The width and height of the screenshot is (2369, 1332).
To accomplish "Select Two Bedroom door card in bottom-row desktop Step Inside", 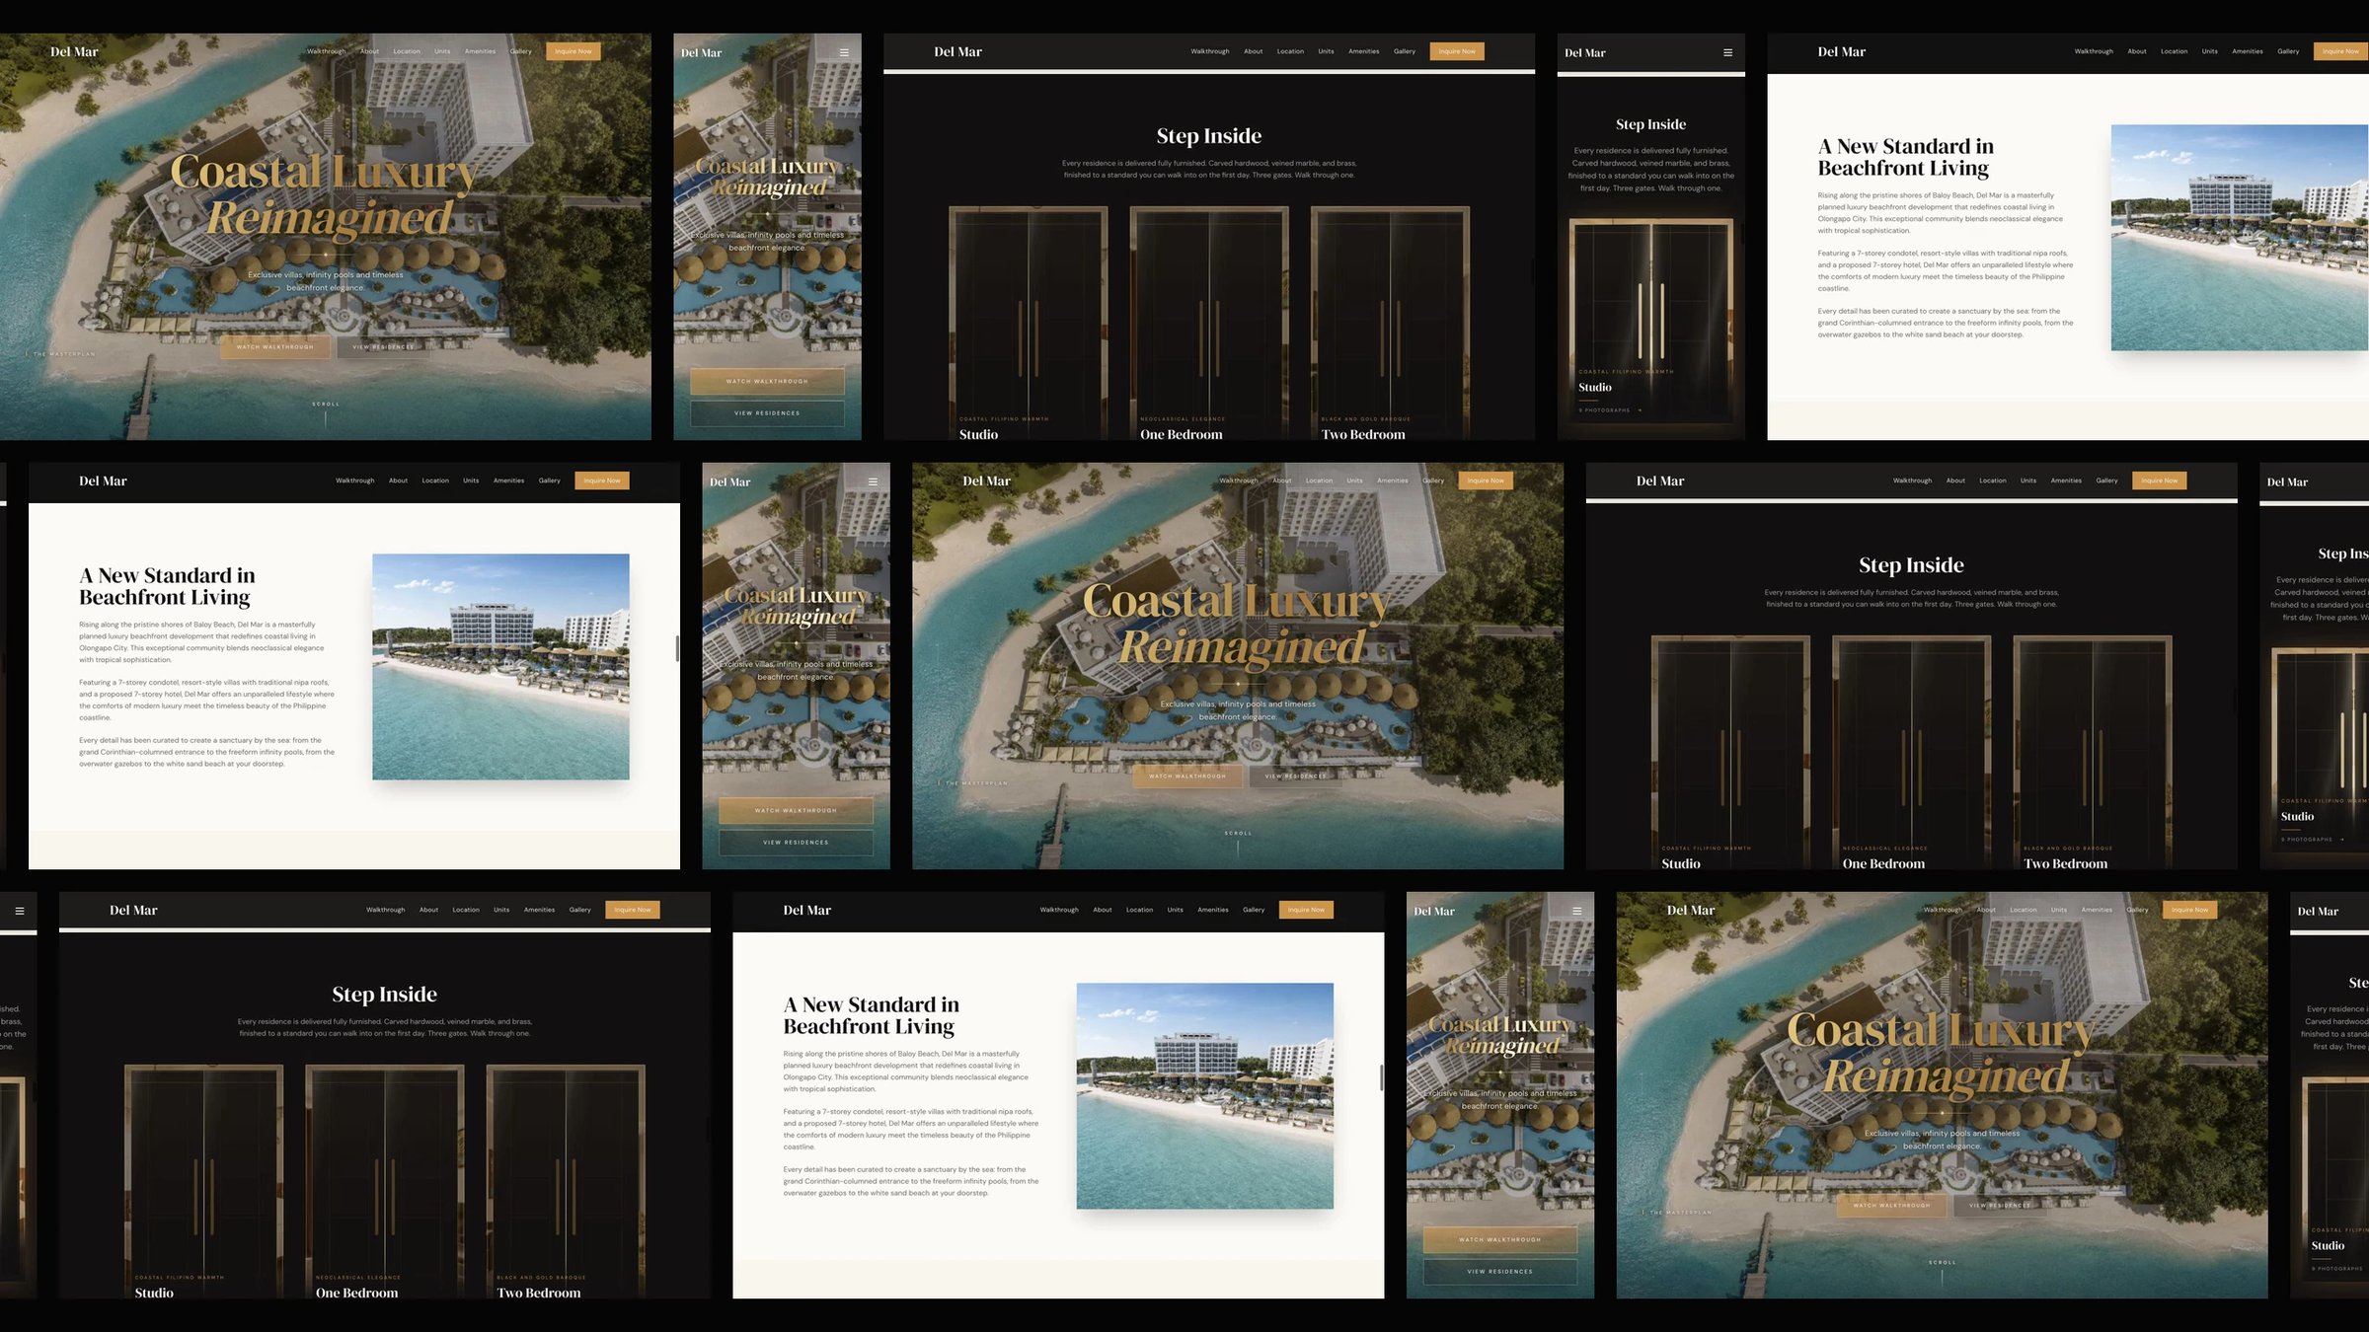I will [566, 1182].
